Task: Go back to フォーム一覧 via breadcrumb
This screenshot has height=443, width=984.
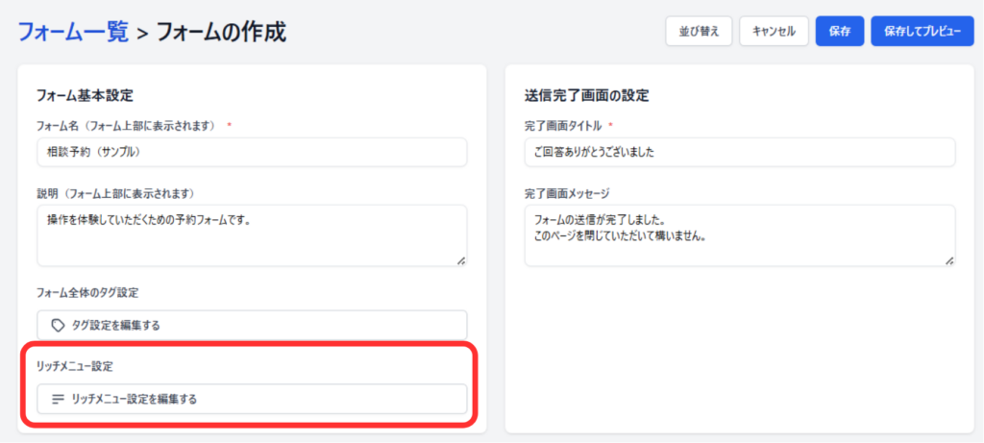Action: tap(72, 32)
